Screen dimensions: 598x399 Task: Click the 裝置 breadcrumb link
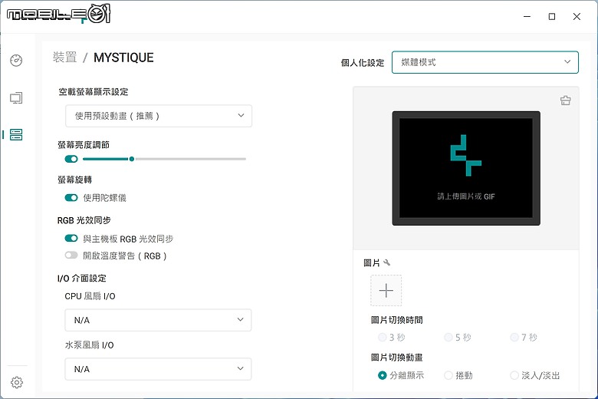(65, 58)
